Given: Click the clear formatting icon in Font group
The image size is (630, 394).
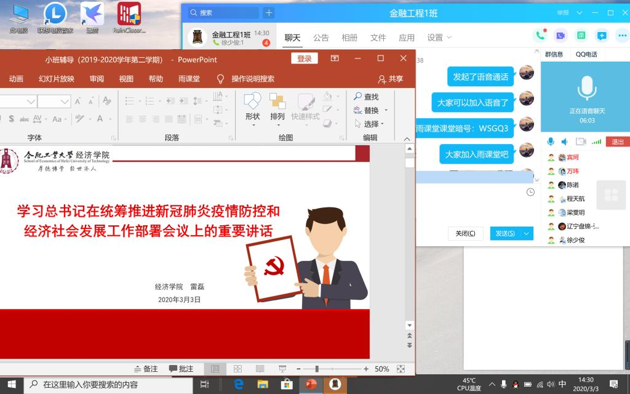Looking at the screenshot, I should coord(107,100).
